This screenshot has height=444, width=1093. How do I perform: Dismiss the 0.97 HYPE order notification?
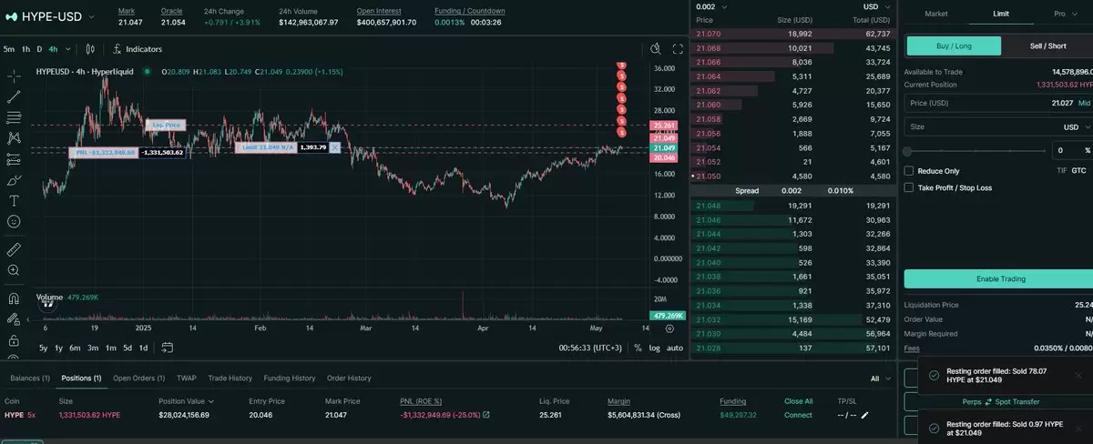tap(1078, 428)
